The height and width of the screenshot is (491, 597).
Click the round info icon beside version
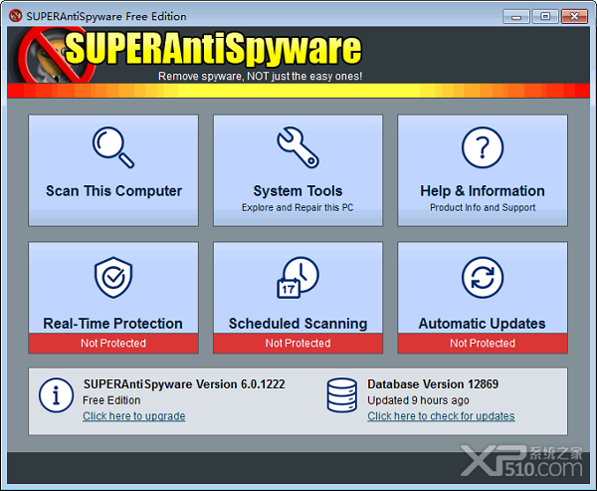[x=56, y=395]
